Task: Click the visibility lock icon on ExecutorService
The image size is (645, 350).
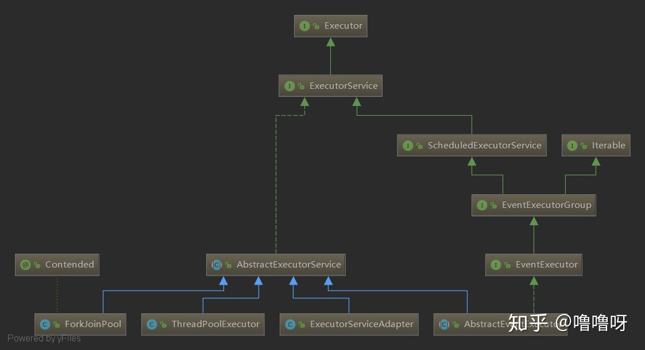Action: [x=302, y=86]
